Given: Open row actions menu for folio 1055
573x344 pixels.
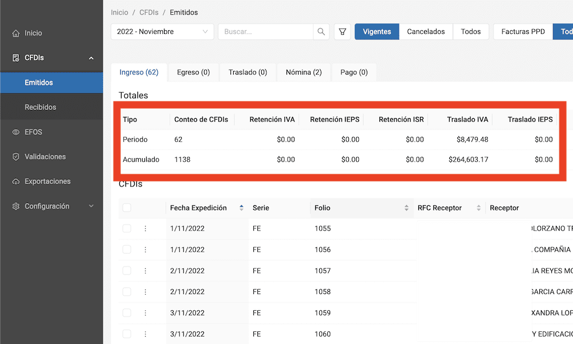Looking at the screenshot, I should point(145,229).
